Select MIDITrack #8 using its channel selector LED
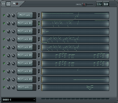The width and height of the screenshot is (118, 103). pyautogui.click(x=39, y=71)
